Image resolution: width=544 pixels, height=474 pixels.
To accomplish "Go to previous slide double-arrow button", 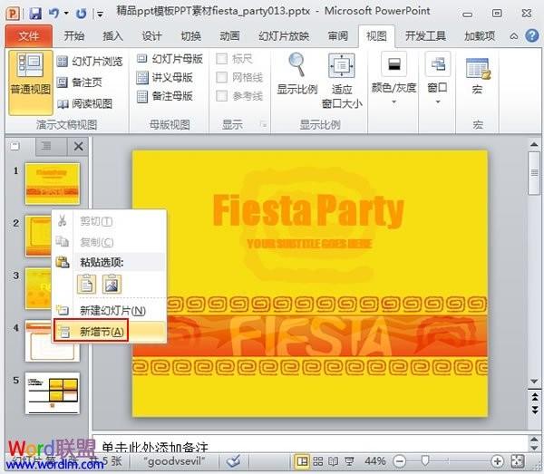I will pyautogui.click(x=535, y=396).
